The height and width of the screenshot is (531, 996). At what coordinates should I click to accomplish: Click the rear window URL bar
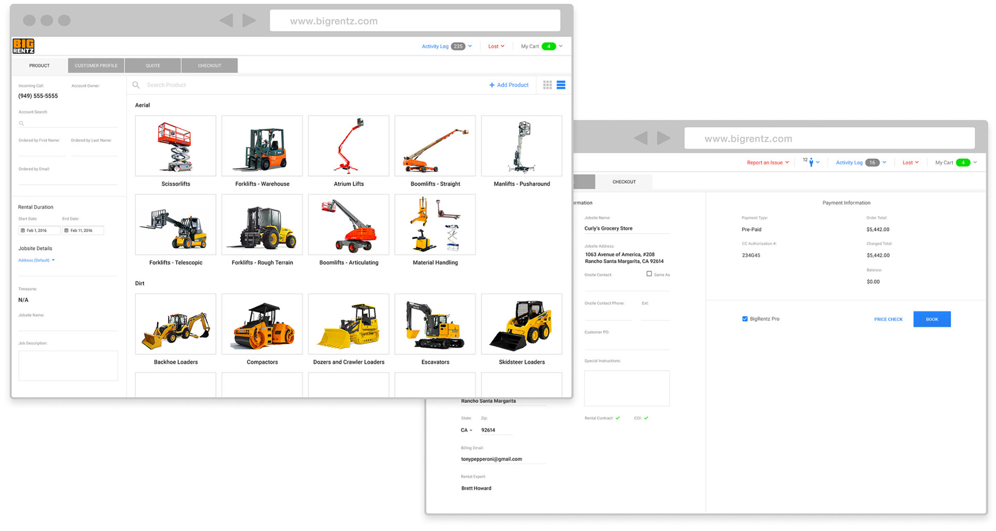(x=829, y=139)
